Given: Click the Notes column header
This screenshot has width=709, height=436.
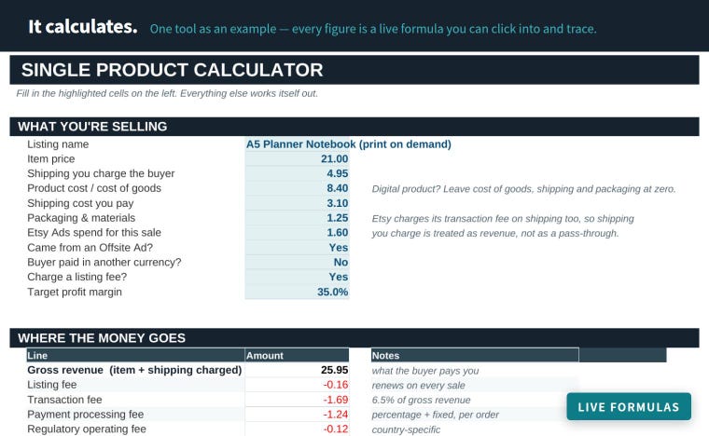Looking at the screenshot, I should [475, 355].
